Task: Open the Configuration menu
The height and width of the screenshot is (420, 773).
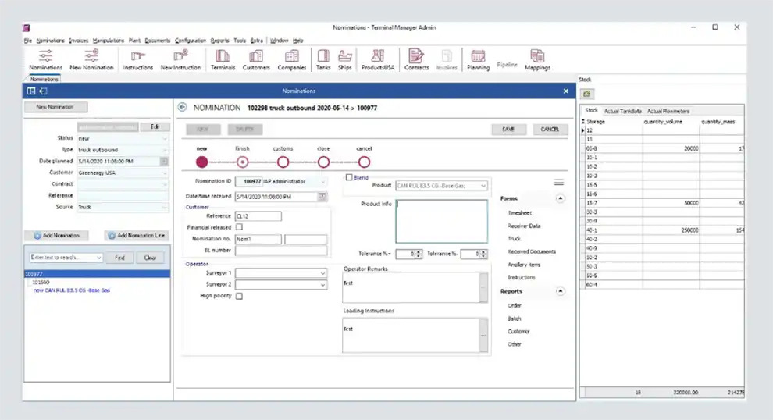Action: [x=191, y=41]
